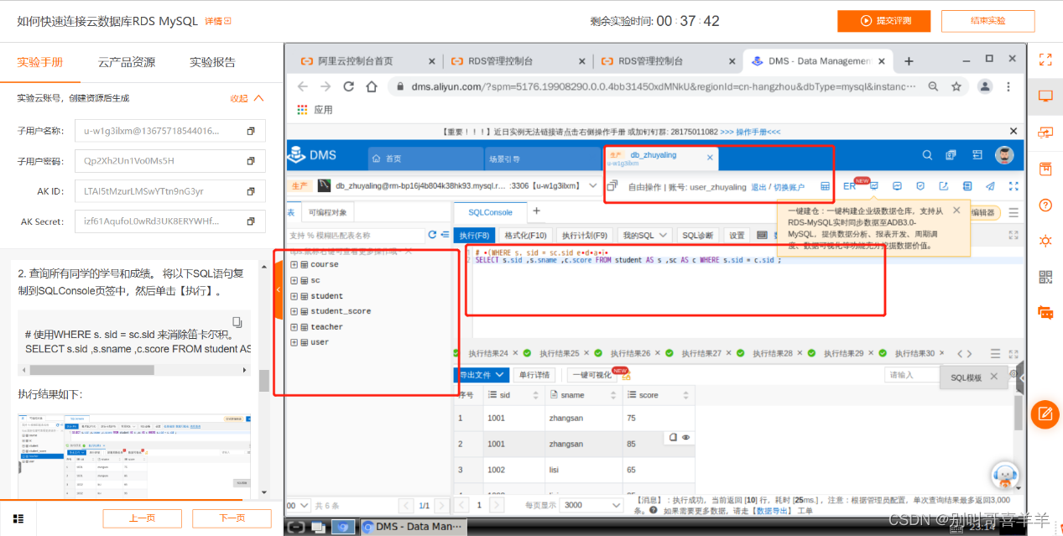The width and height of the screenshot is (1063, 536).
Task: Go to 下一页 in the manual
Action: pos(232,518)
